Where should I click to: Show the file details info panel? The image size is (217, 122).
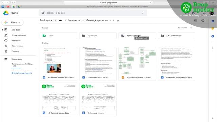click(203, 20)
